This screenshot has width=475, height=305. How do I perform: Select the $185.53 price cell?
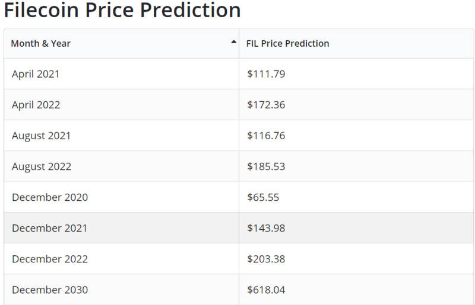(356, 166)
